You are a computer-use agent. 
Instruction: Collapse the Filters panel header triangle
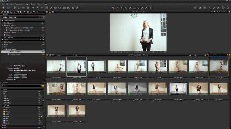click(1, 83)
